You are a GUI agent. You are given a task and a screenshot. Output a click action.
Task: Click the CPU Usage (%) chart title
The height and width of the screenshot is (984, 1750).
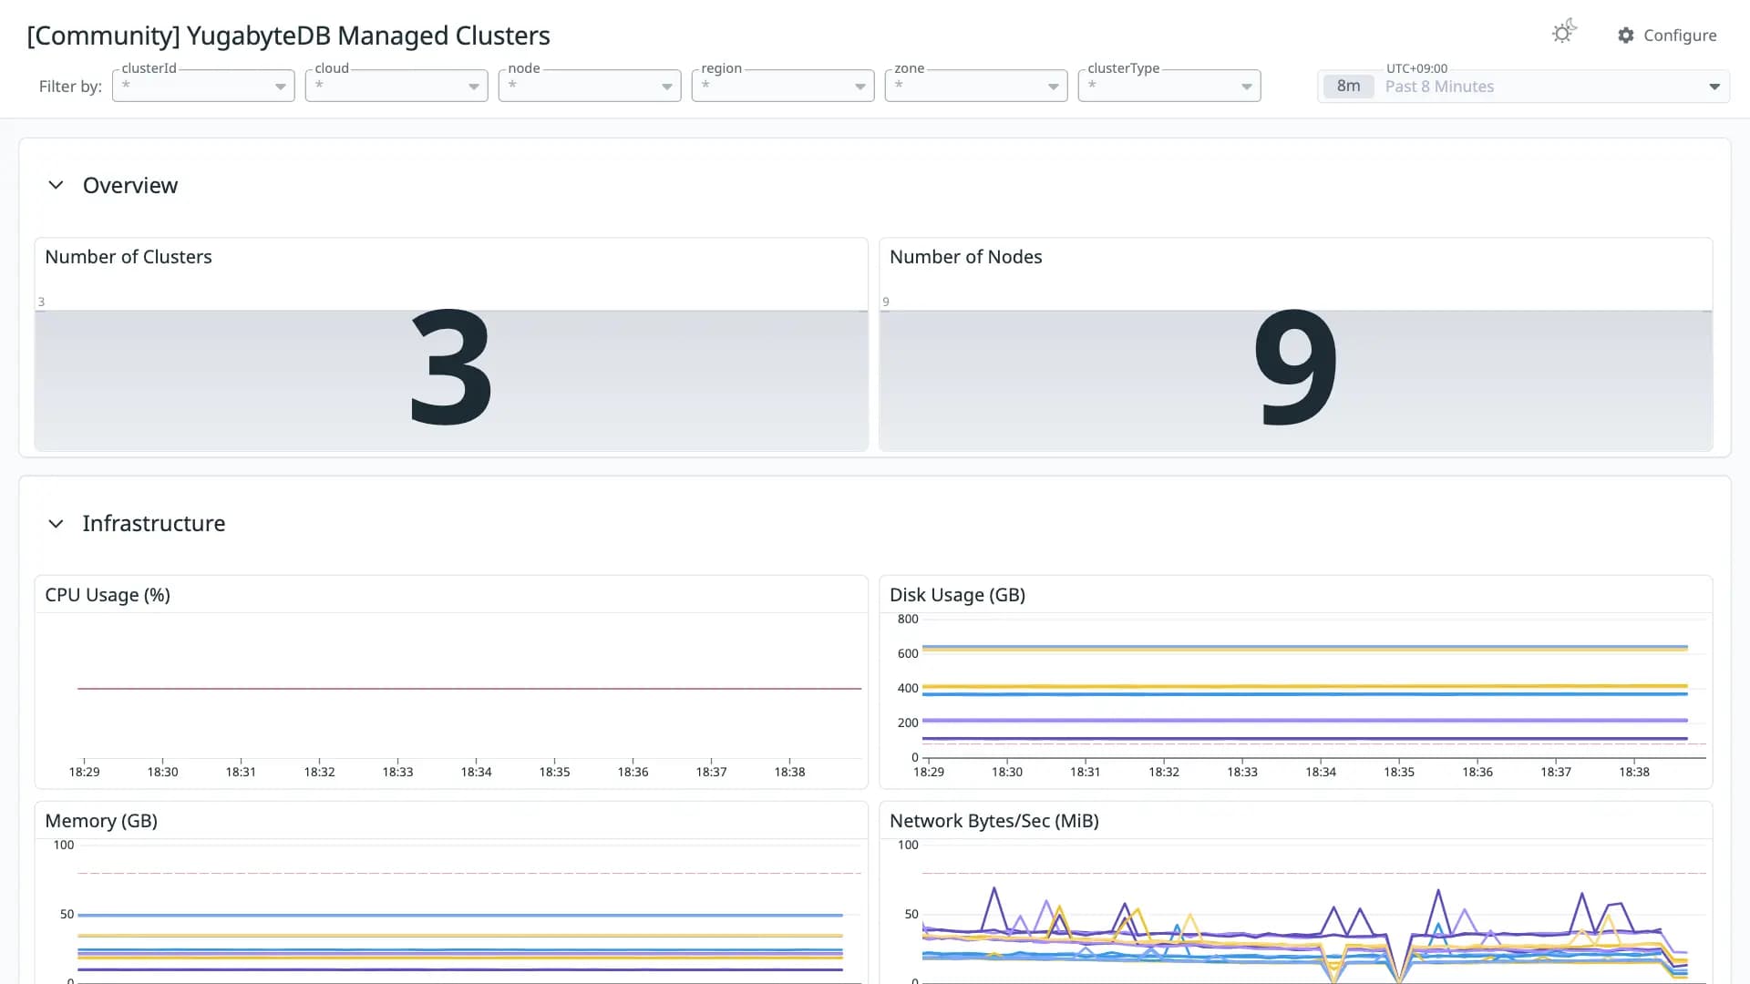click(108, 595)
